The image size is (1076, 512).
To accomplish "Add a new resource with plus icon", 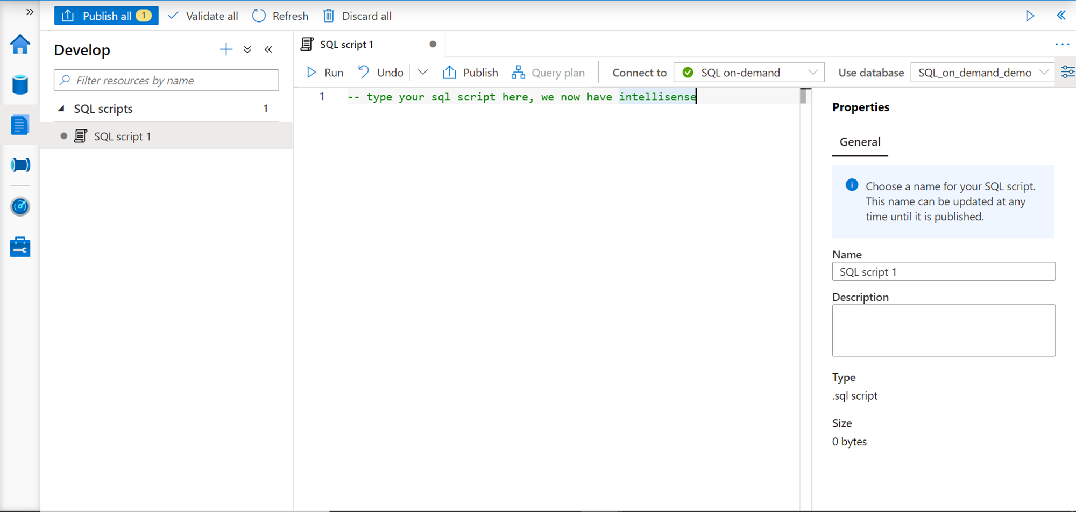I will (x=226, y=50).
